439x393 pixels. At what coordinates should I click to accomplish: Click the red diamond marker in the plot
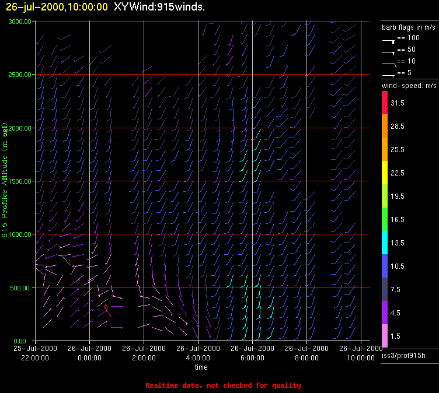(x=106, y=306)
